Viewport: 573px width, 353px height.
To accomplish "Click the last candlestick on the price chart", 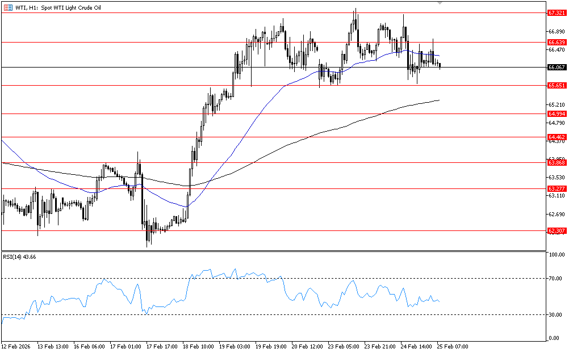I will point(440,66).
